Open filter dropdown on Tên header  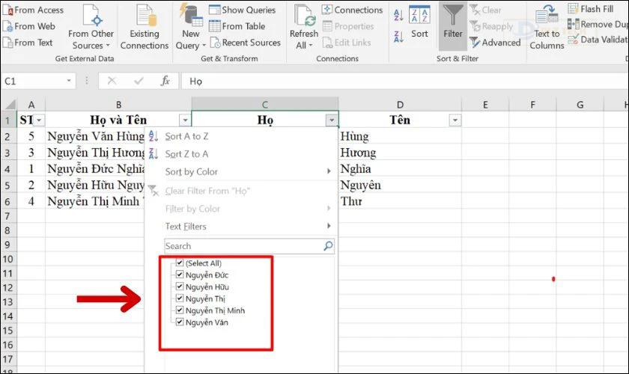[455, 120]
